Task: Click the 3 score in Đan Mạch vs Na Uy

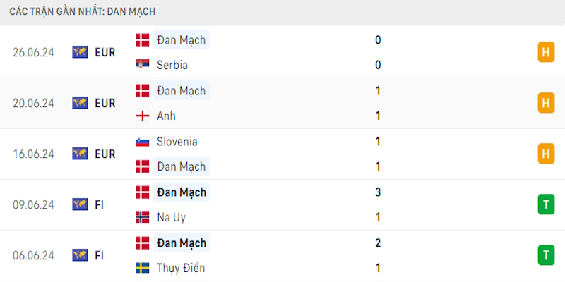Action: pyautogui.click(x=378, y=192)
